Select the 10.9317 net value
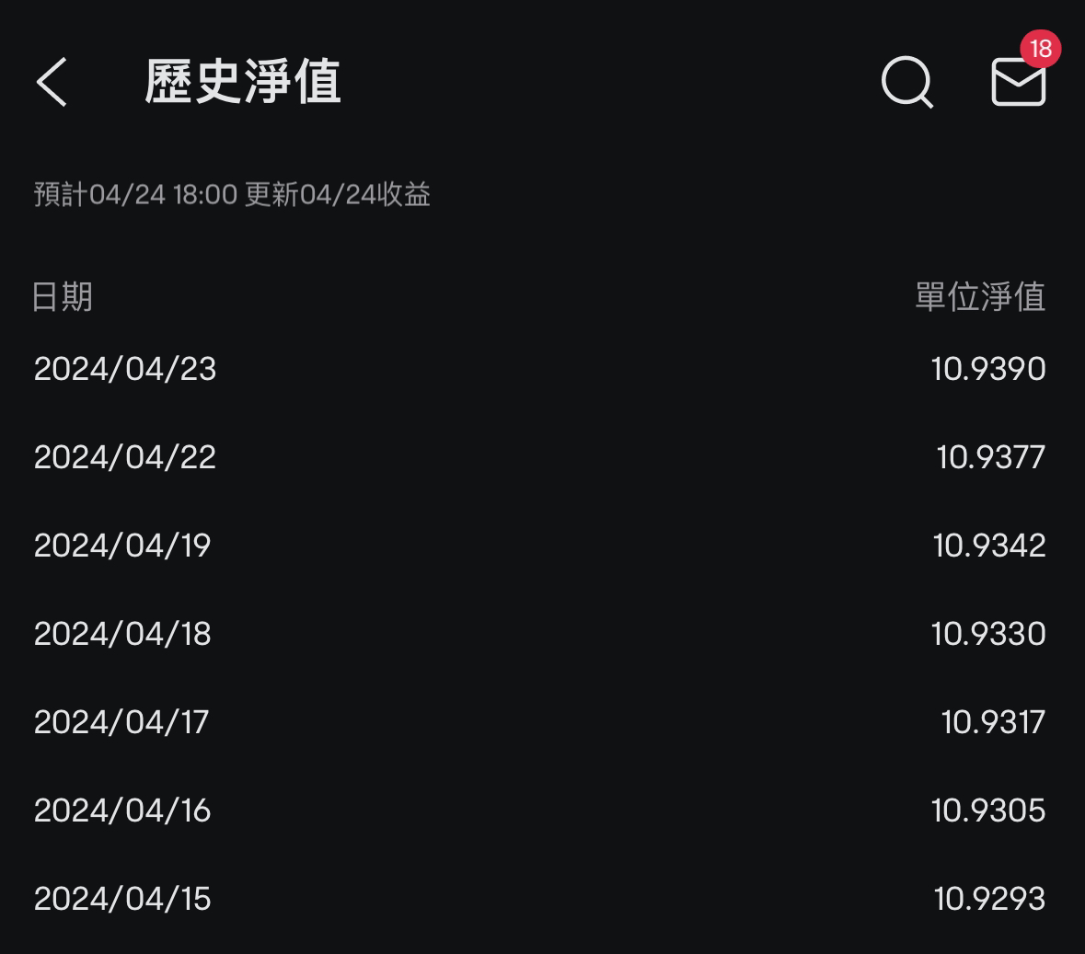This screenshot has width=1085, height=954. click(x=993, y=722)
